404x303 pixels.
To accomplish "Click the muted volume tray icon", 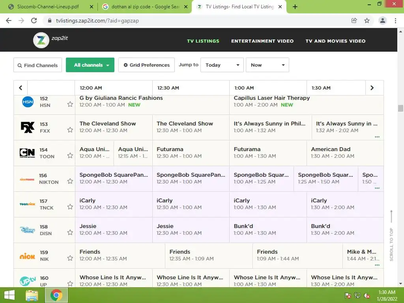I will coord(367,296).
